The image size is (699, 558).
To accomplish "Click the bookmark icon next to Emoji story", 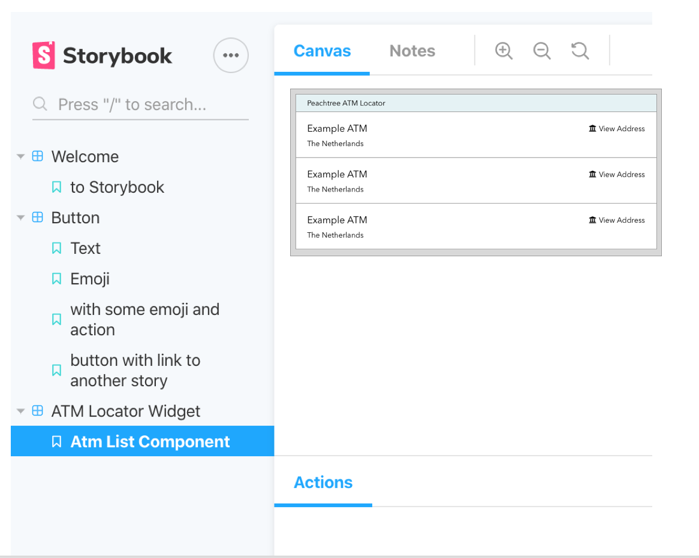I will tap(56, 278).
